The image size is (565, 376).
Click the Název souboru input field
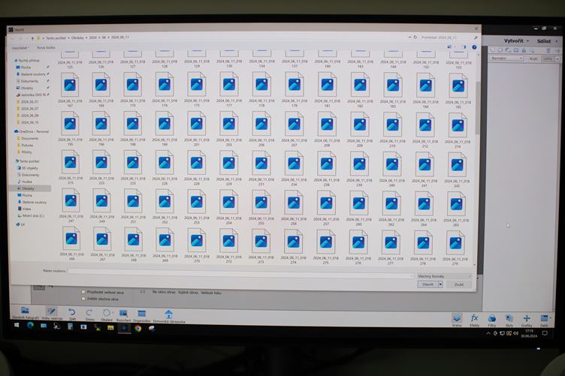(240, 273)
